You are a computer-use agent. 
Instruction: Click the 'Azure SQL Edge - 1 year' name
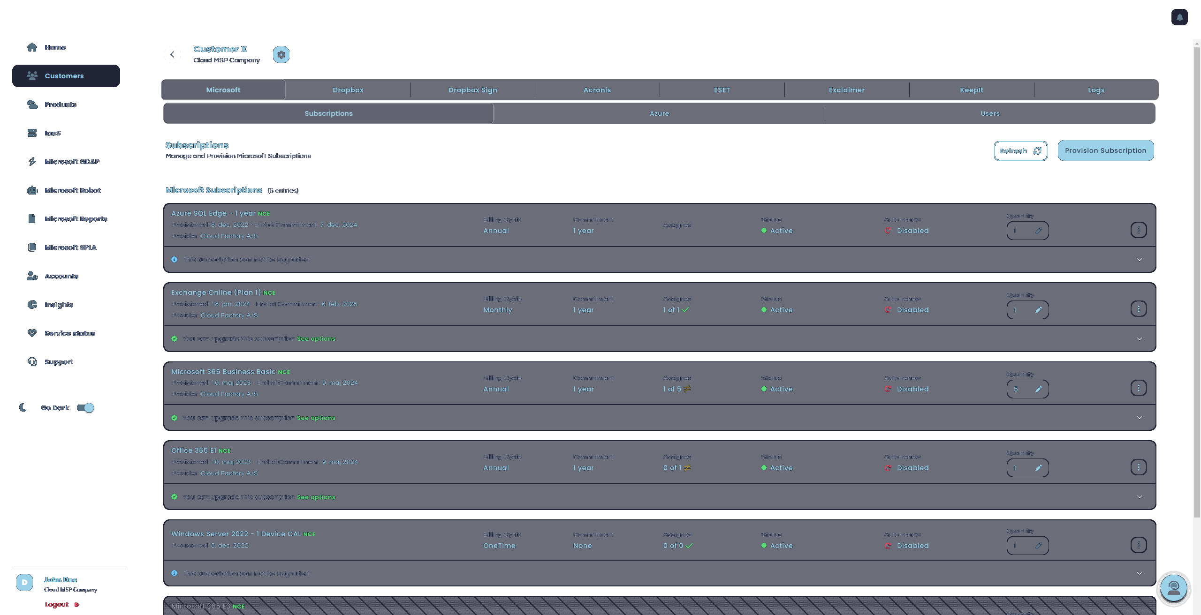(x=213, y=213)
